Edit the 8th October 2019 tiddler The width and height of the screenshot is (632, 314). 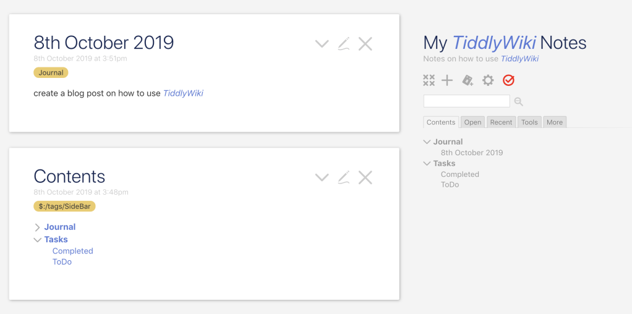344,44
